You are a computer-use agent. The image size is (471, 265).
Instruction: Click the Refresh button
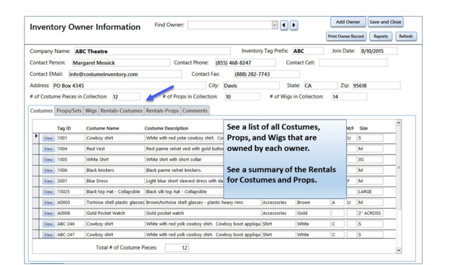tap(406, 37)
